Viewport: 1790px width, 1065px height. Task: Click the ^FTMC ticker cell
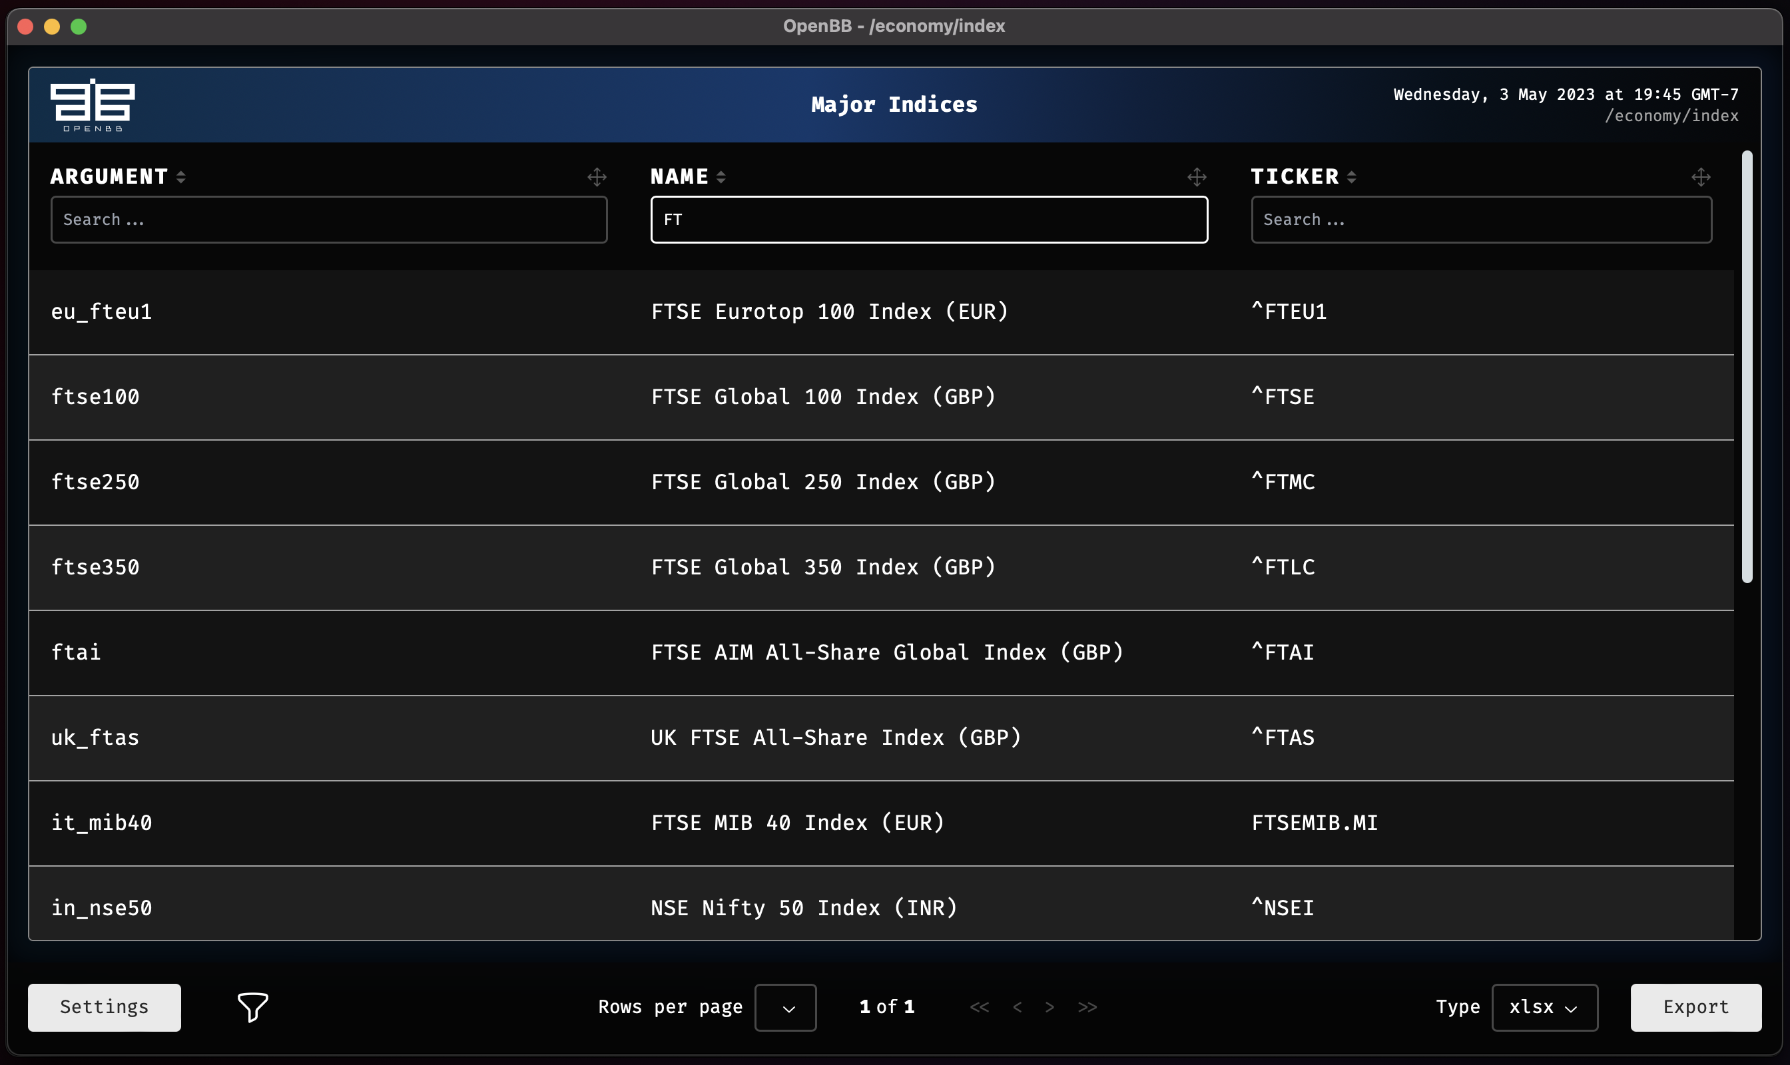tap(1283, 483)
